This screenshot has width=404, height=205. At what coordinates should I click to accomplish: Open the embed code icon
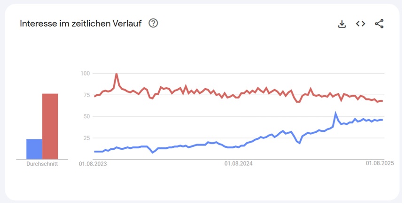pyautogui.click(x=360, y=24)
